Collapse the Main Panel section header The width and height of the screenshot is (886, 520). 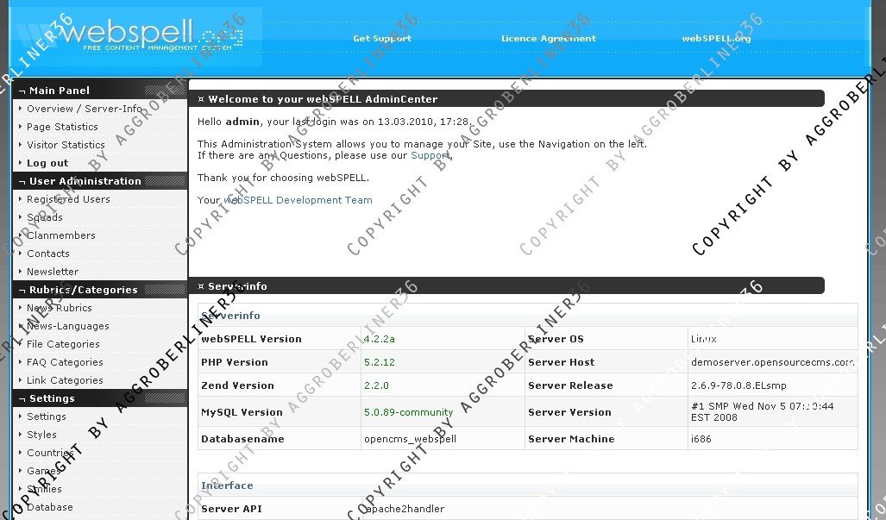(x=100, y=91)
